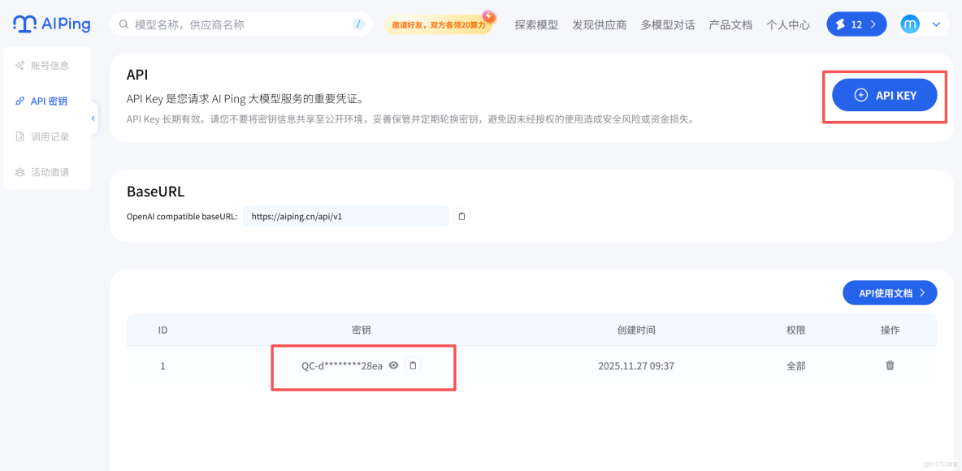Copy the API key using the copy icon
The width and height of the screenshot is (962, 471).
click(413, 365)
